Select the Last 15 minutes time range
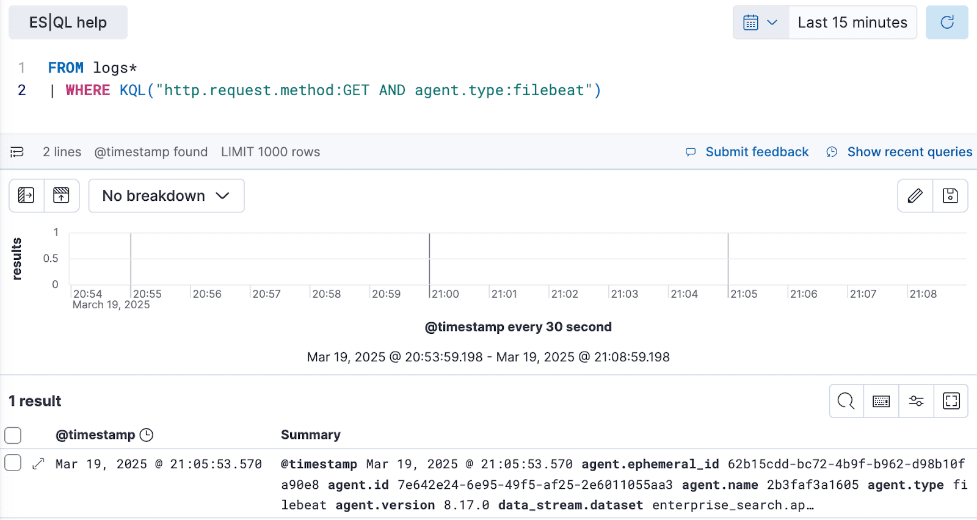Viewport: 977px width, 520px height. click(852, 22)
